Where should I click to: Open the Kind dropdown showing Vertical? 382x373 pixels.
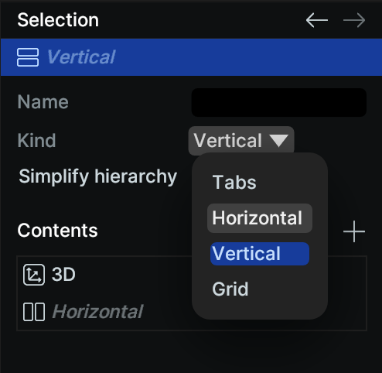pyautogui.click(x=241, y=141)
